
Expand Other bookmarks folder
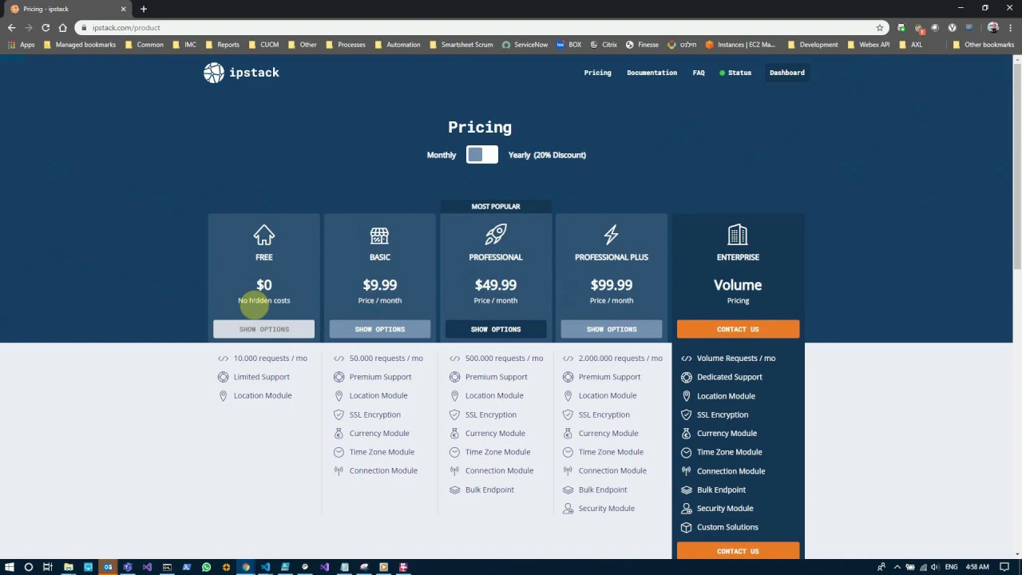click(x=984, y=45)
